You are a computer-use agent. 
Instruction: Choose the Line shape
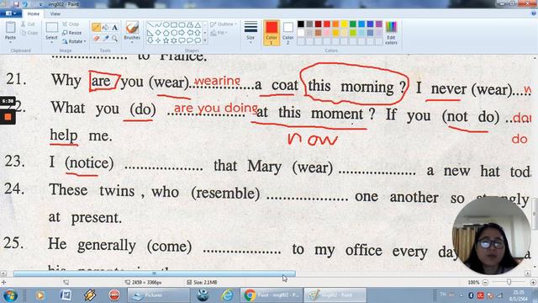coord(150,24)
